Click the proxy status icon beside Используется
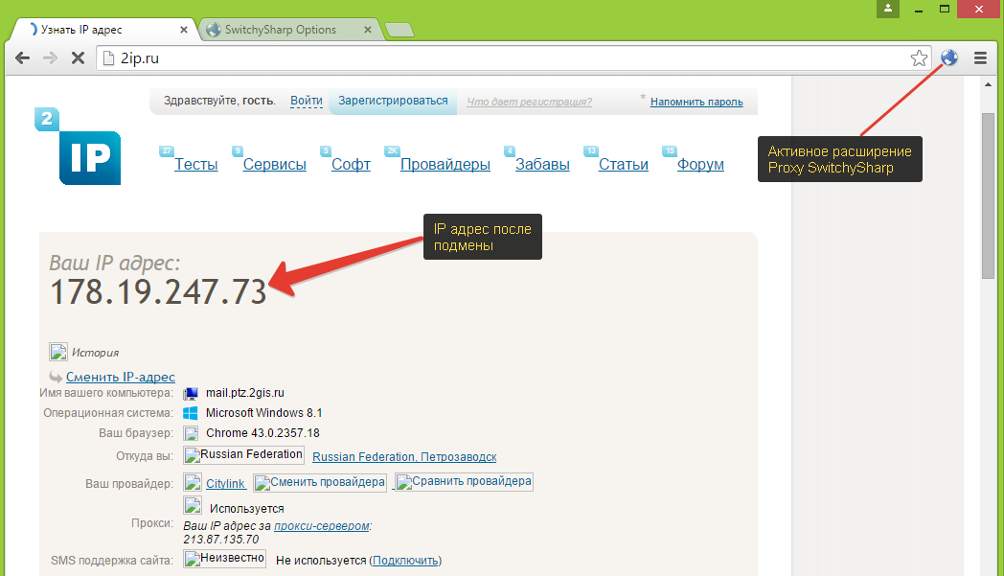 (193, 505)
